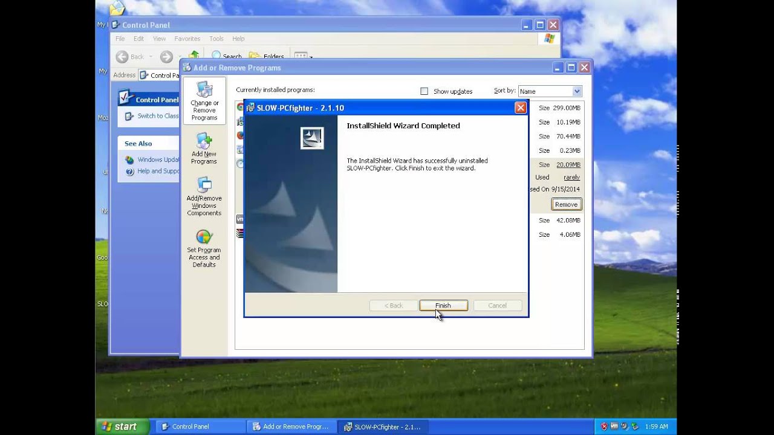Maximize the Add or Remove Programs window
Viewport: 774px width, 435px height.
tap(571, 68)
